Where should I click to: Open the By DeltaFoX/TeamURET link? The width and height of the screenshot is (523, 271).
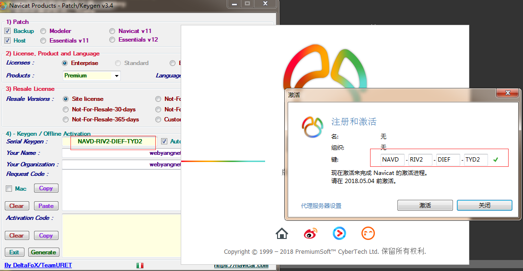38,265
